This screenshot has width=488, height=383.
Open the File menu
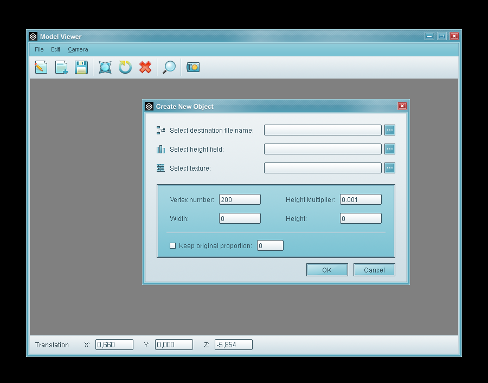point(39,49)
